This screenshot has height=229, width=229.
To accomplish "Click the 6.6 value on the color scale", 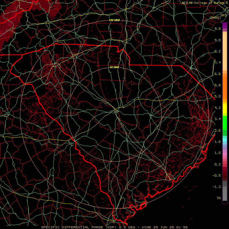I will coord(218,74).
